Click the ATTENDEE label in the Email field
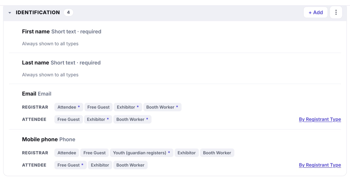The image size is (350, 179). tap(34, 119)
